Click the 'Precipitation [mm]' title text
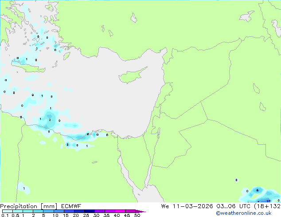Image resolution: width=281 pixels, height=217 pixels. 29,206
